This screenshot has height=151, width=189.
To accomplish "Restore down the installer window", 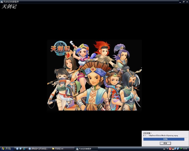I will (184, 2).
